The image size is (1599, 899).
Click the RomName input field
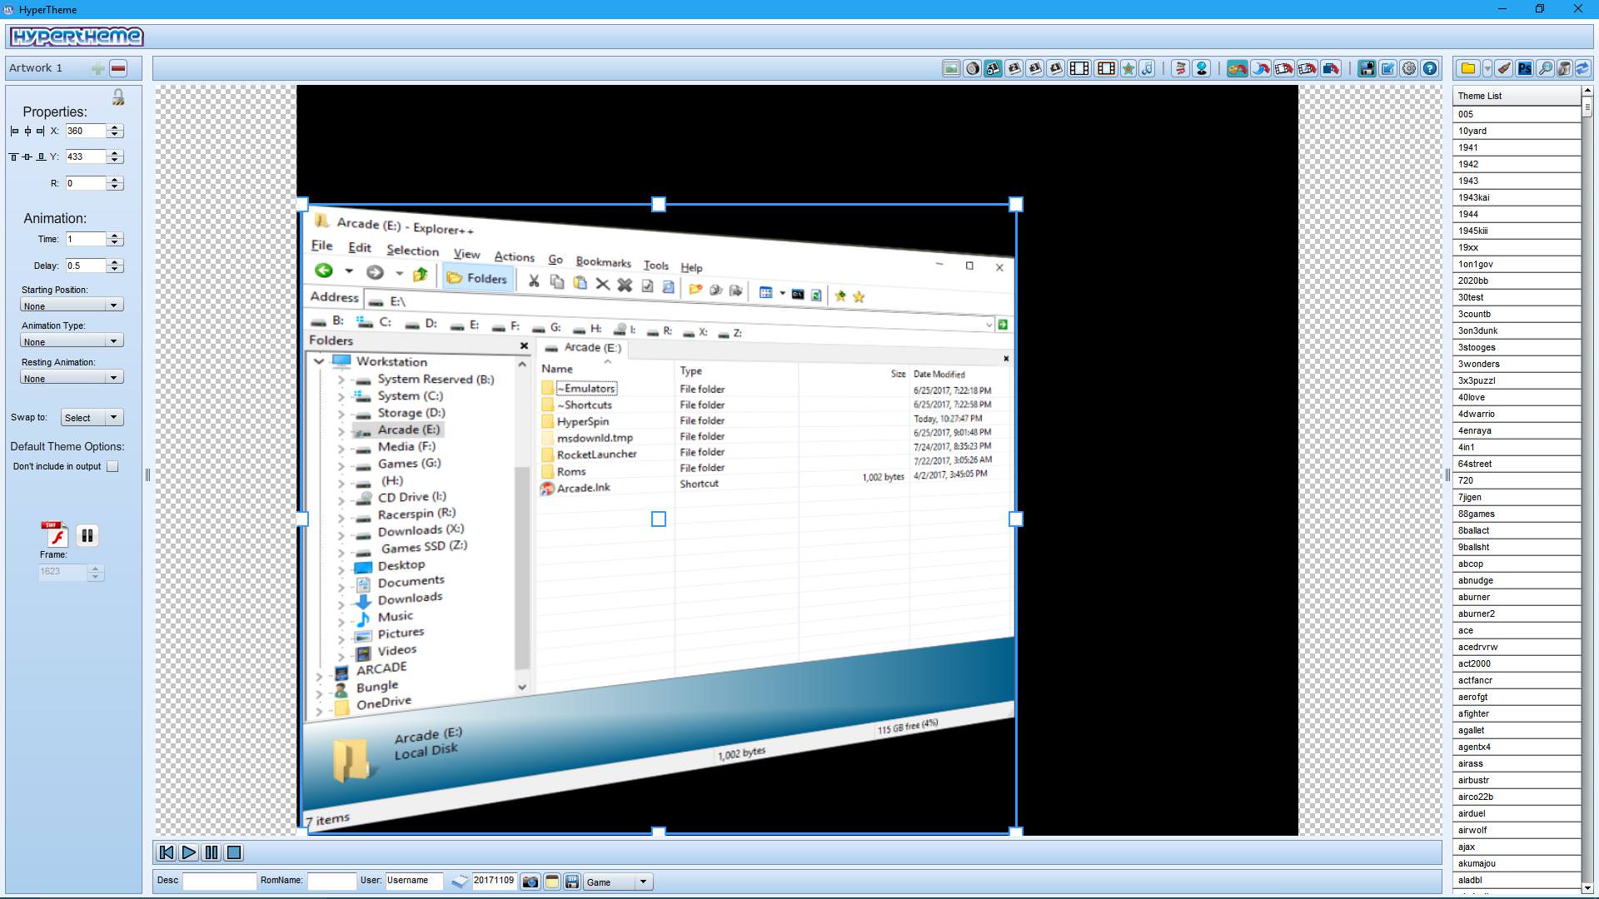coord(331,882)
